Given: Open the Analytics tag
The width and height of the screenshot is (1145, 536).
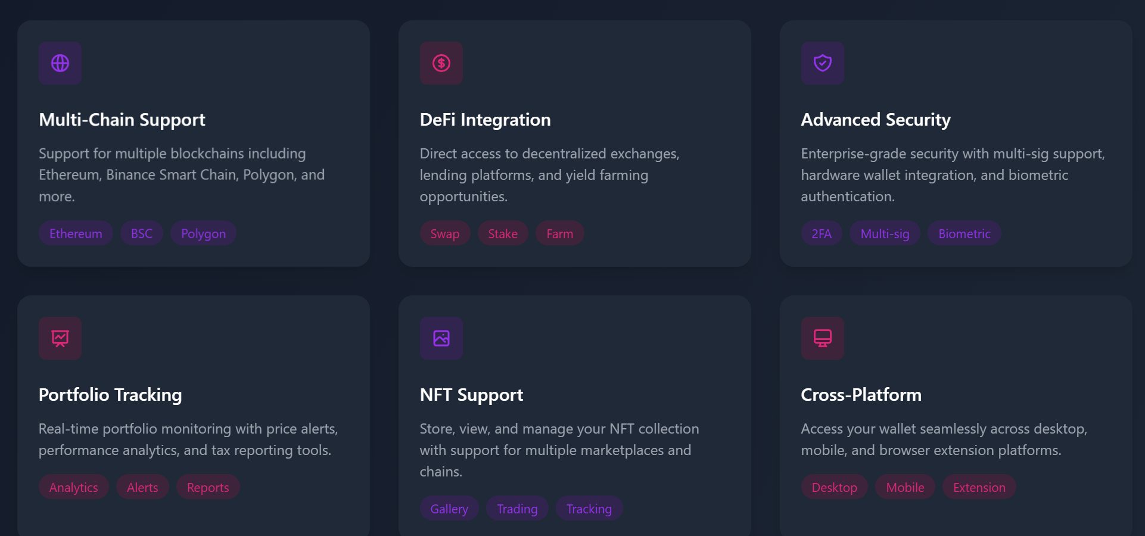Looking at the screenshot, I should 74,488.
